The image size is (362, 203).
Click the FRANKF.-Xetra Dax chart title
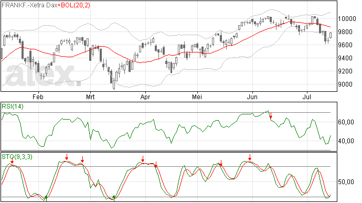tap(29, 5)
